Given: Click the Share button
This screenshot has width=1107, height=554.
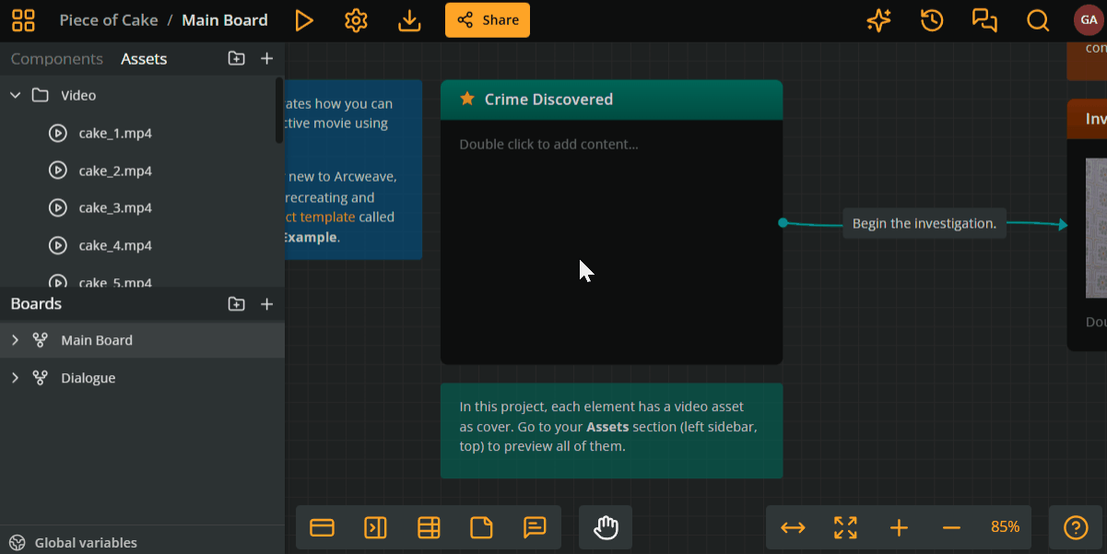Looking at the screenshot, I should 487,19.
